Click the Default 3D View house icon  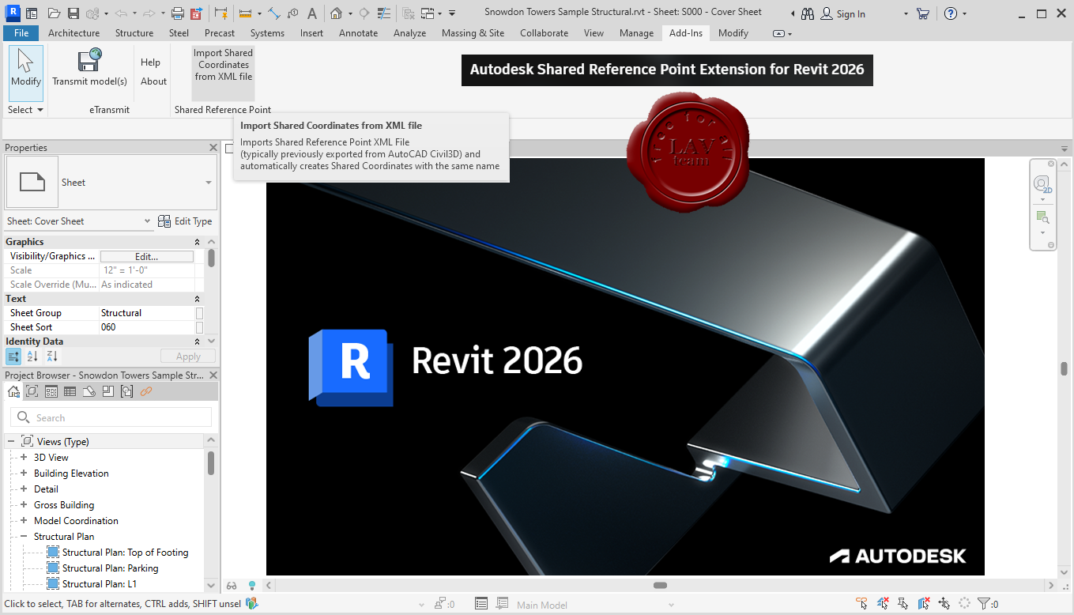tap(336, 13)
